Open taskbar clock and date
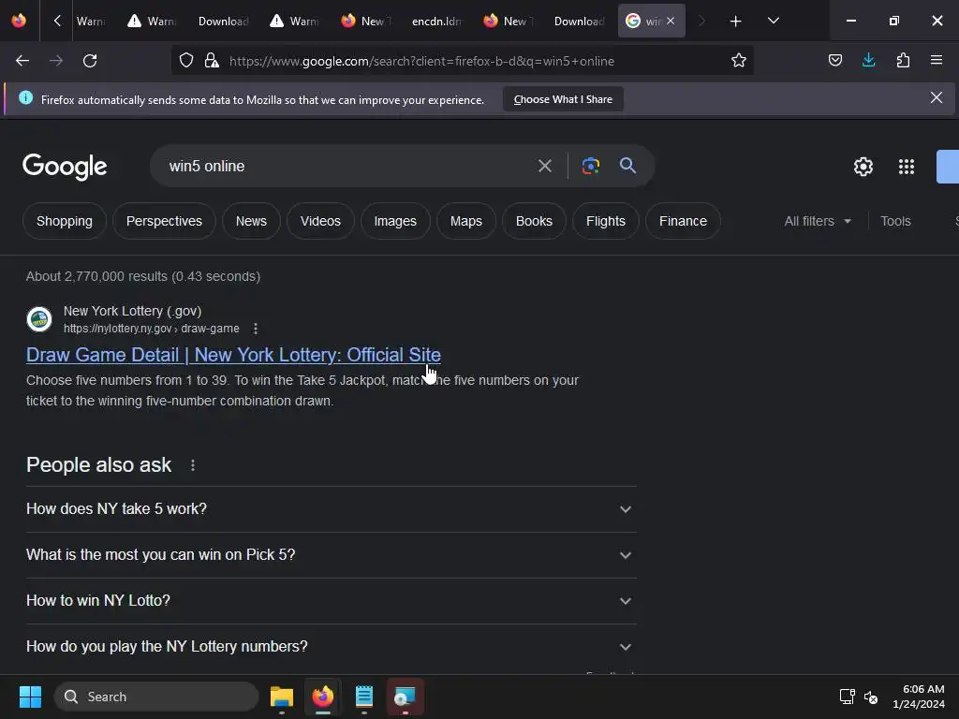The width and height of the screenshot is (959, 719). pyautogui.click(x=918, y=697)
